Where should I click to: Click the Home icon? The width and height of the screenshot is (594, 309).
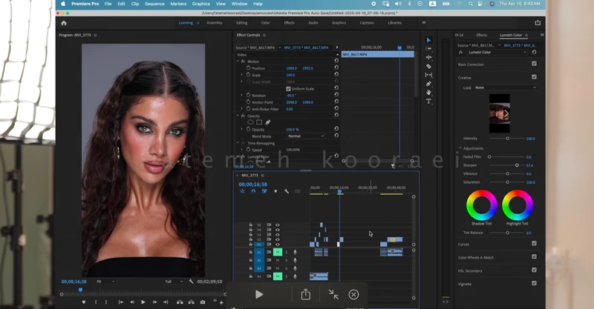click(x=64, y=23)
